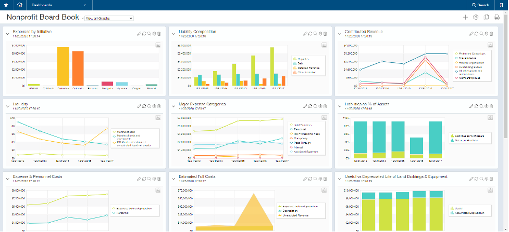Edit the Liability Composition graph
This screenshot has height=232, width=509.
pyautogui.click(x=305, y=34)
